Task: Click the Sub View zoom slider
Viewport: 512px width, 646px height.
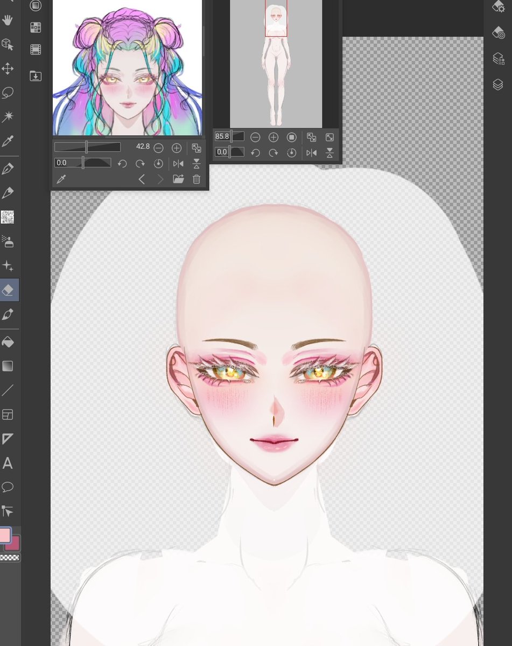Action: click(x=87, y=147)
